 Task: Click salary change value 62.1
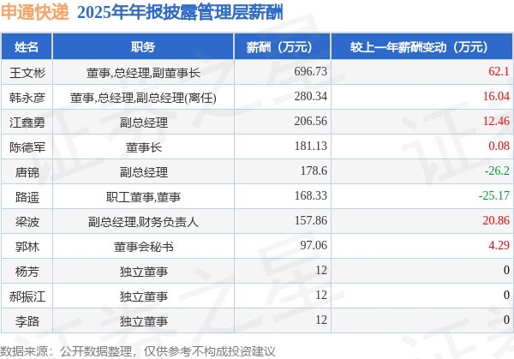[x=499, y=71]
